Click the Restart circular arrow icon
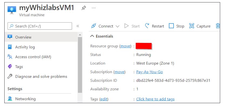Screen dimensions: 225x108 [147, 26]
